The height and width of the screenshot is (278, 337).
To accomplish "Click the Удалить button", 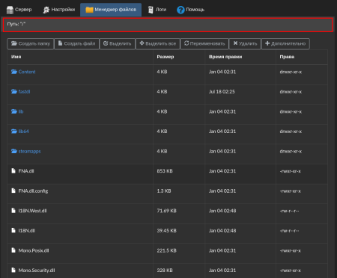I will pos(245,43).
